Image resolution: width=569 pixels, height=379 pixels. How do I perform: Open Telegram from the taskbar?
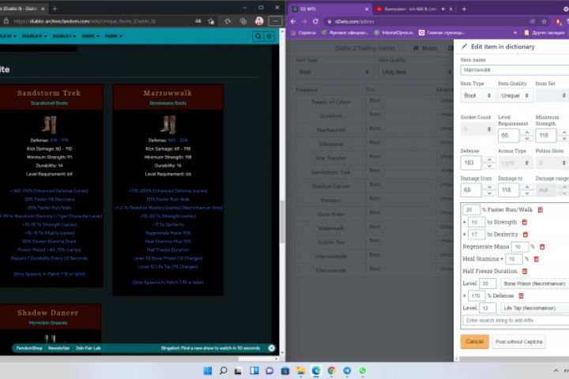coord(347,370)
